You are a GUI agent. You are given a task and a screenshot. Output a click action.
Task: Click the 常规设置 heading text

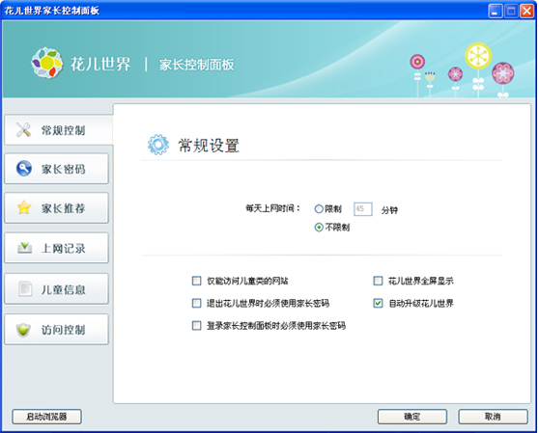point(209,145)
